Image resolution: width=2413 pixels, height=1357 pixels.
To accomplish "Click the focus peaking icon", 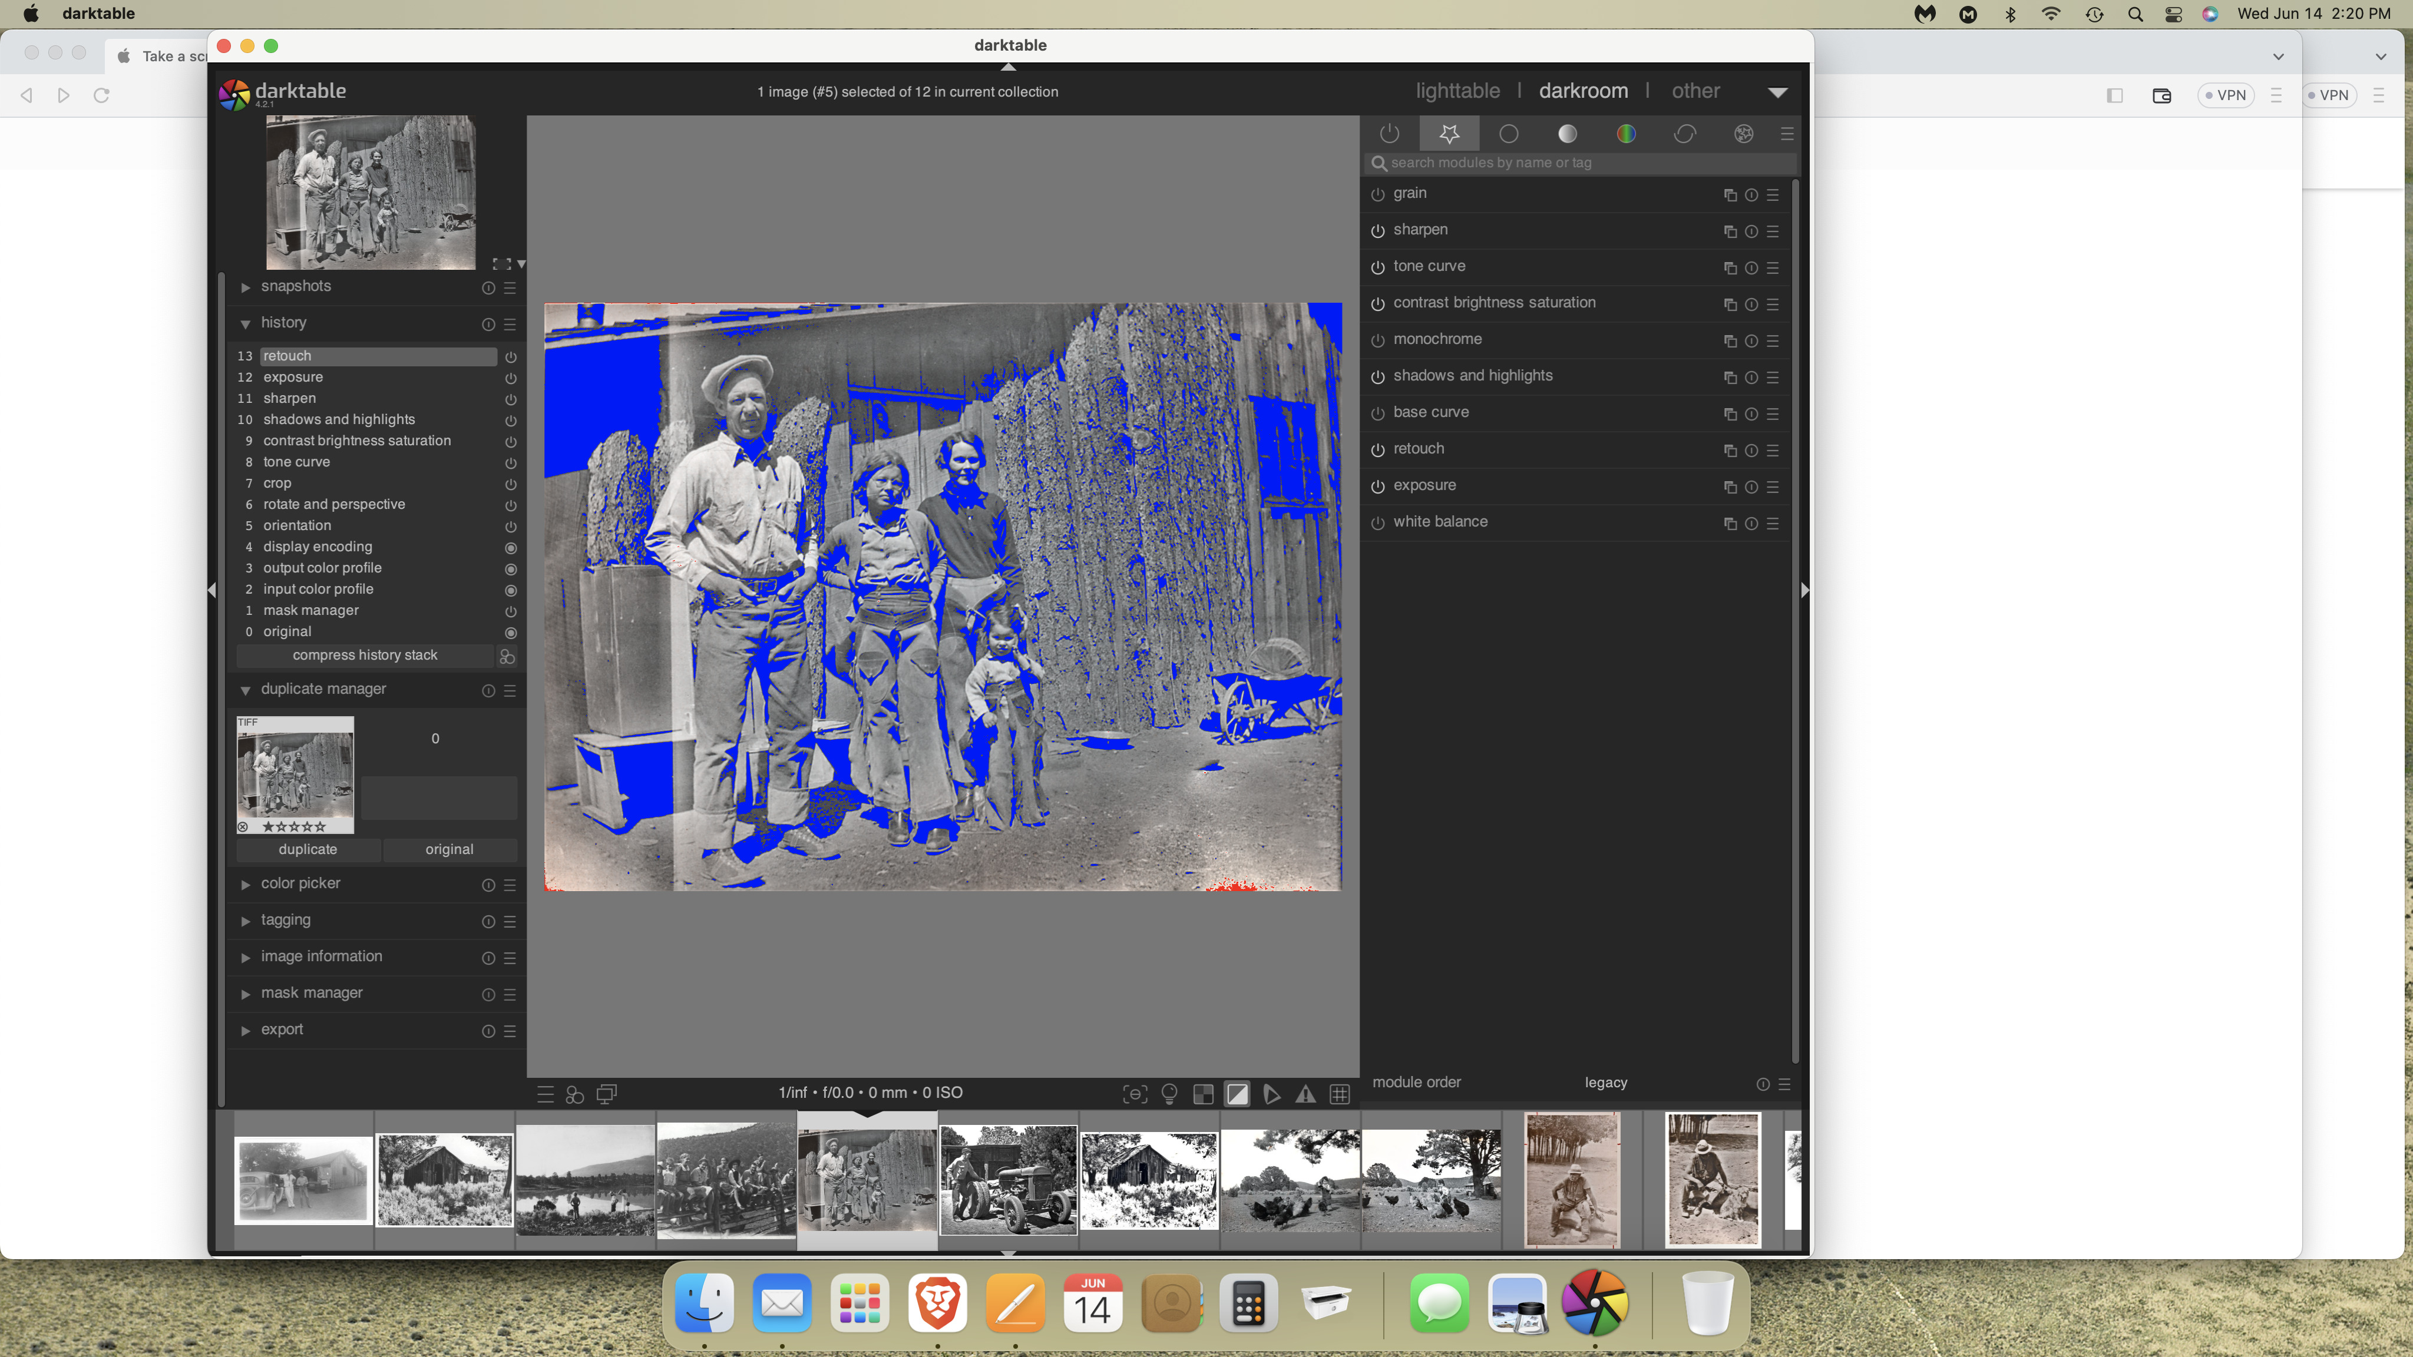I will coord(1135,1094).
